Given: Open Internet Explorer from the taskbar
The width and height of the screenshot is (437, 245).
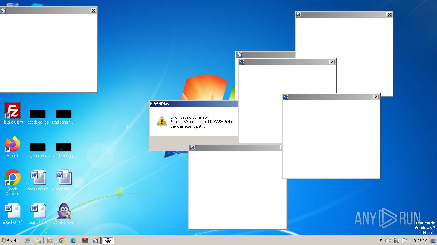Looking at the screenshot, I should click(x=27, y=241).
